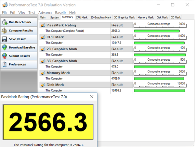This screenshot has width=195, height=147.
Task: Click the Preferences button label
Action: click(18, 64)
